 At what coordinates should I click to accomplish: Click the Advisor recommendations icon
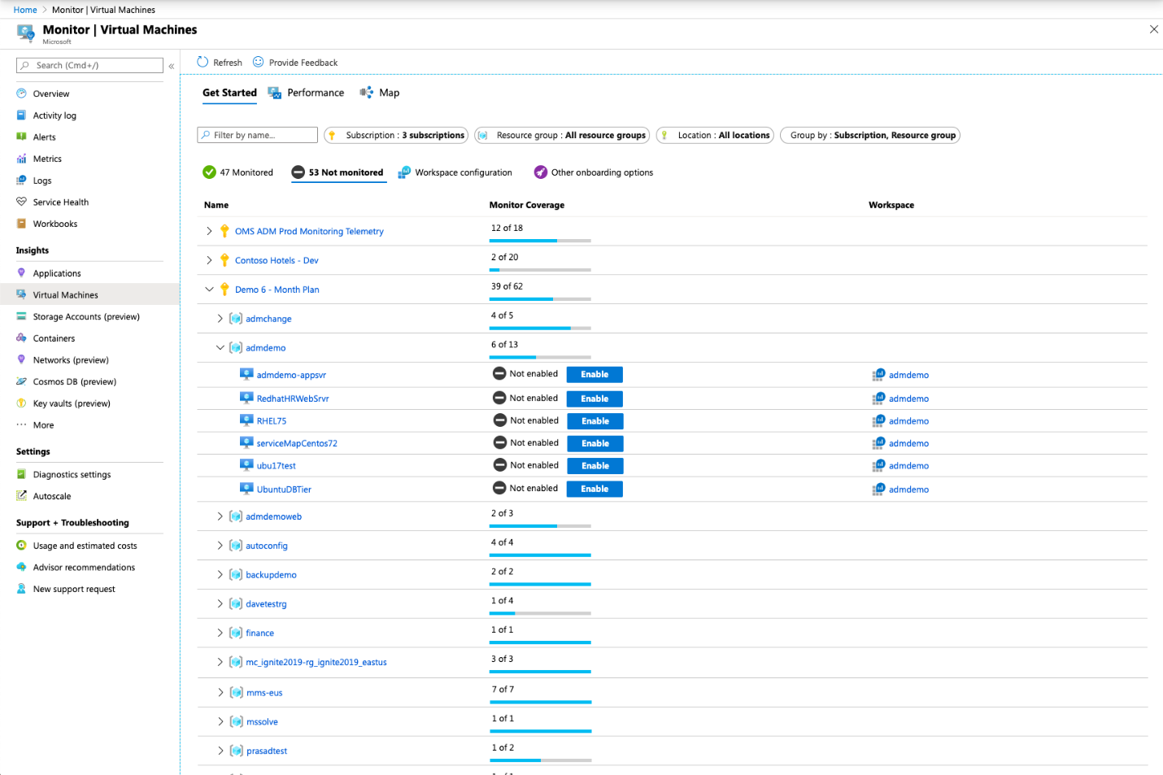pyautogui.click(x=22, y=567)
